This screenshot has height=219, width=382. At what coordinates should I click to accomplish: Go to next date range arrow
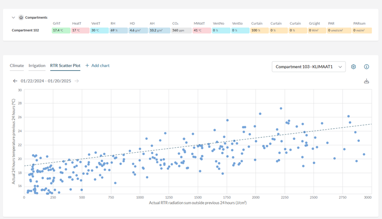(x=77, y=81)
